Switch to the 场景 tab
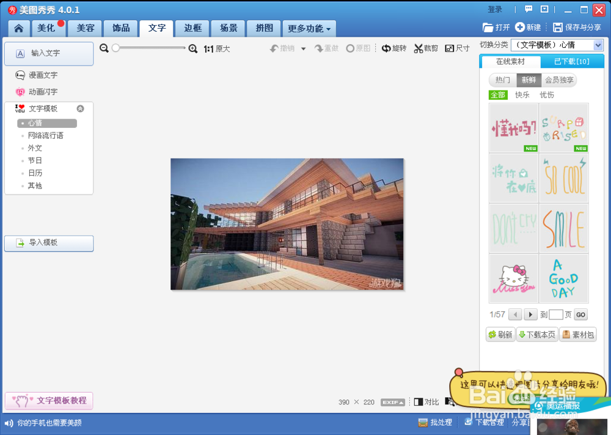 (x=229, y=28)
